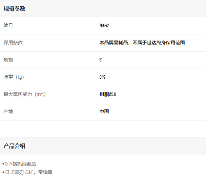This screenshot has width=206, height=183.
Task: Select the 产地 row label
Action: pos(8,111)
